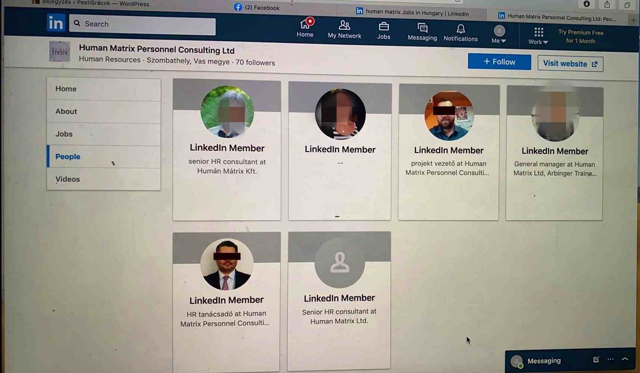Select Jobs in company sidebar
This screenshot has height=373, width=640.
tap(103, 134)
